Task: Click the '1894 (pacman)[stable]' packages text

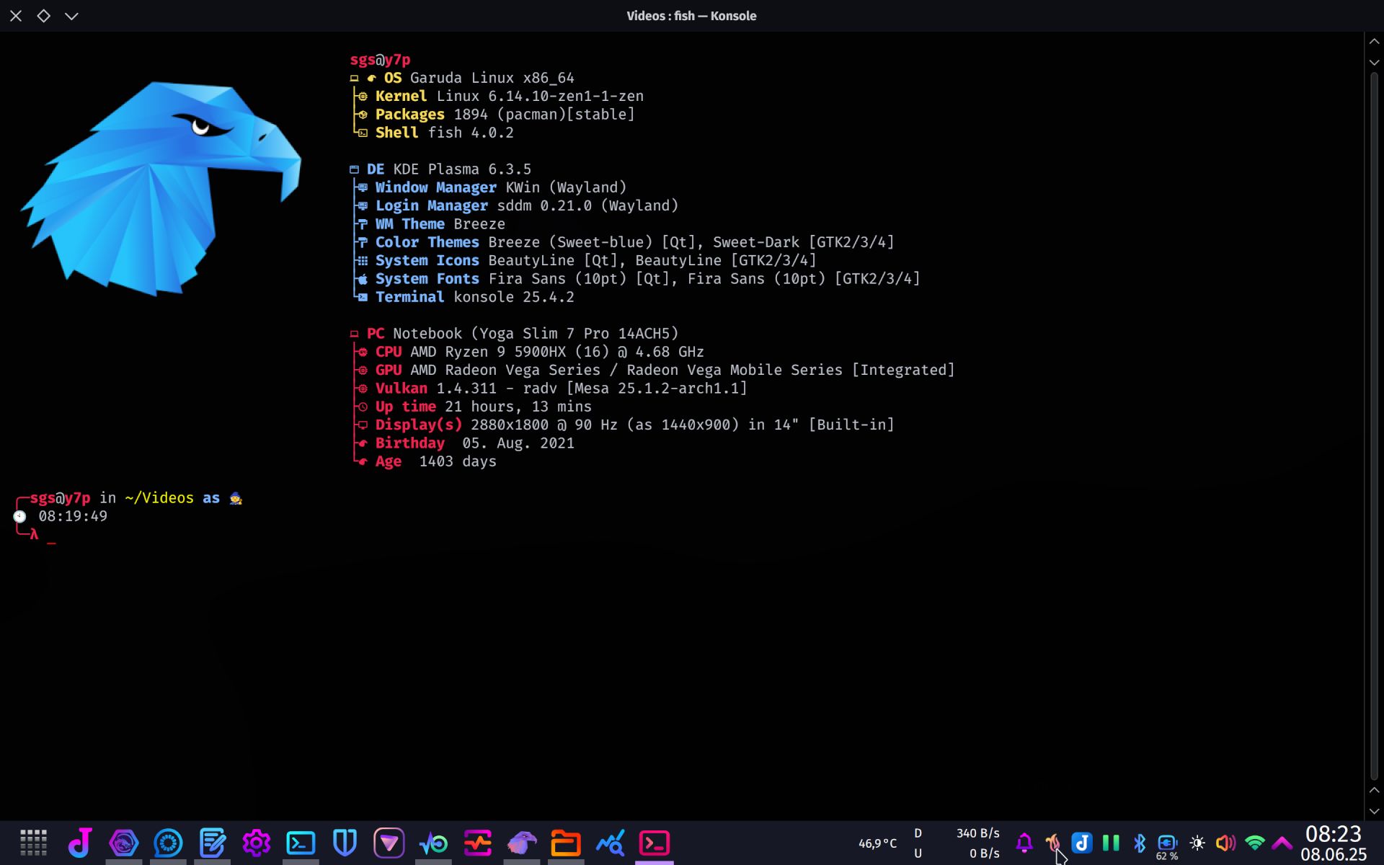Action: coord(544,115)
